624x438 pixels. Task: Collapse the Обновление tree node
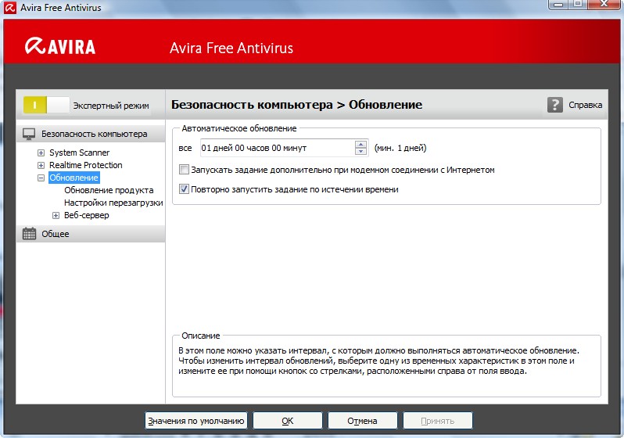(41, 178)
